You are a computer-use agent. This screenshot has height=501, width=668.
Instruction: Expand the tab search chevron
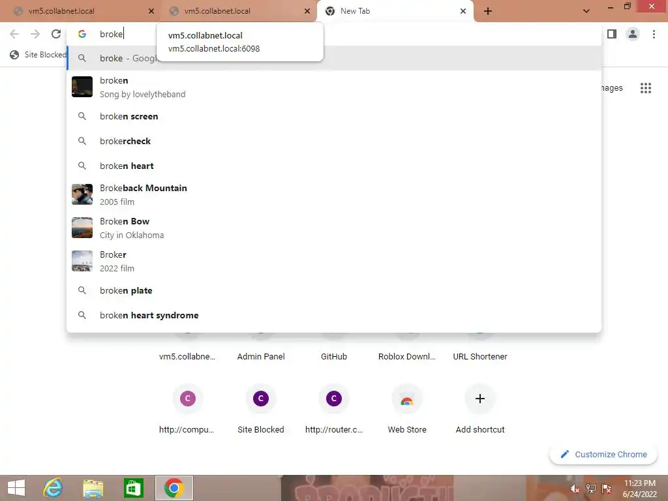(586, 11)
